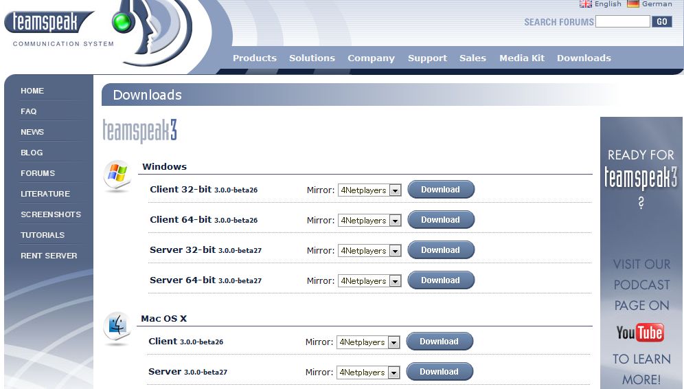
Task: Open the Downloads menu in top navigation
Action: [584, 58]
